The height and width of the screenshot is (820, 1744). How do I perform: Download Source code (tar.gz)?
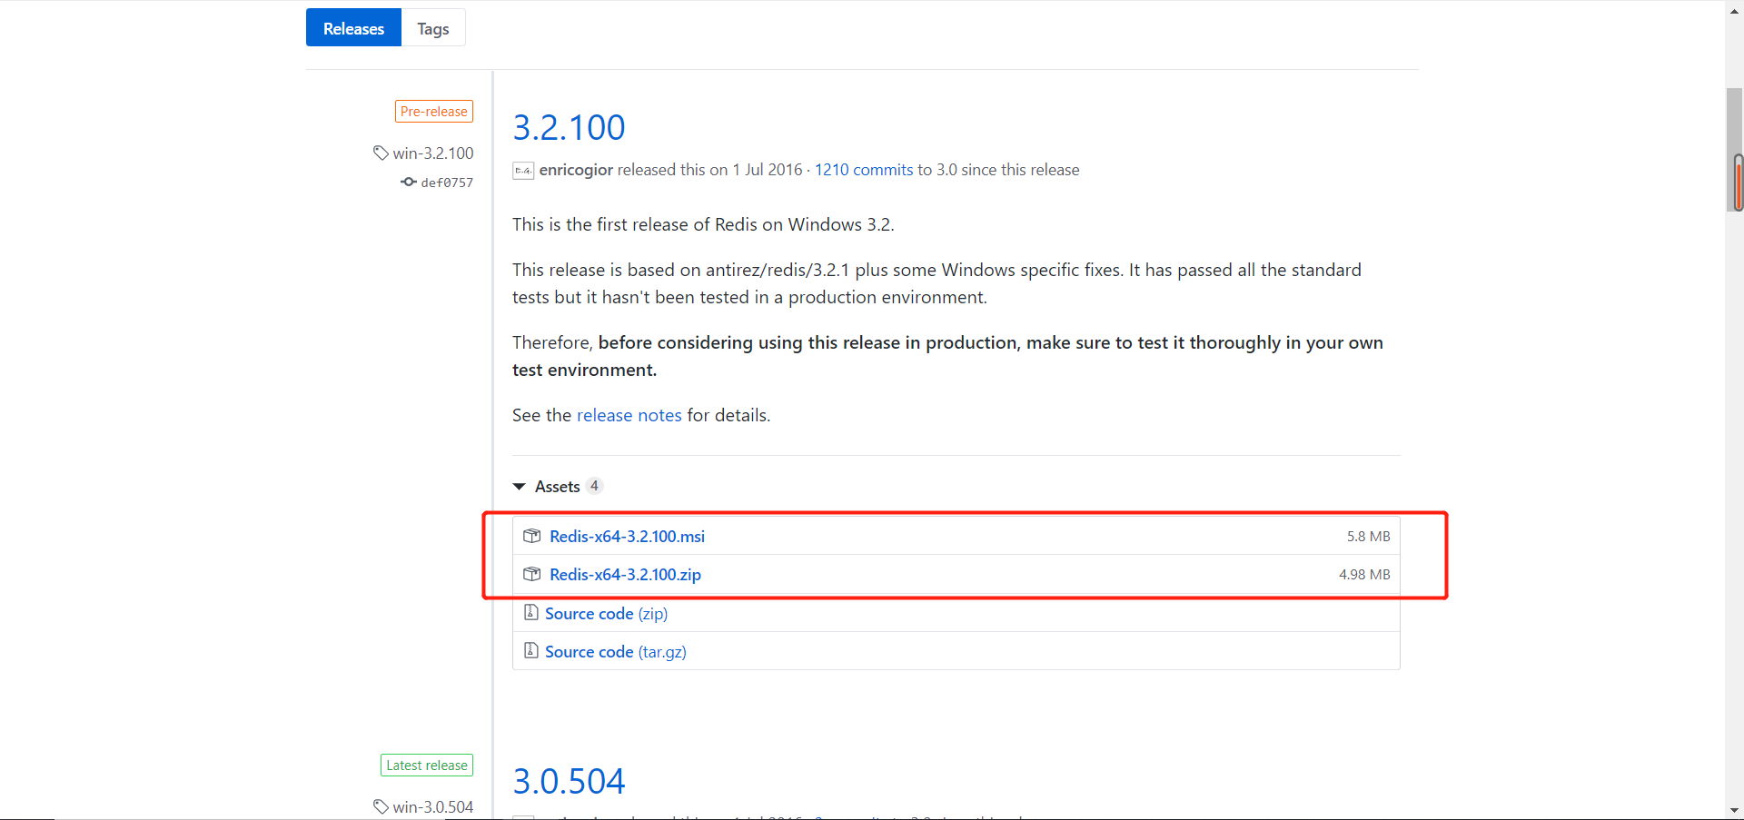[x=616, y=652]
